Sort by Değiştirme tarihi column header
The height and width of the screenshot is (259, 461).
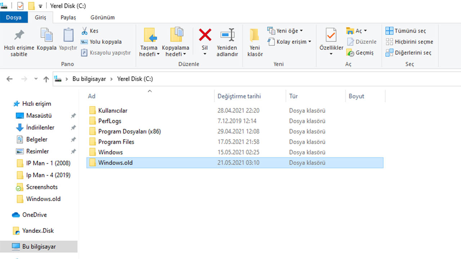tap(239, 96)
